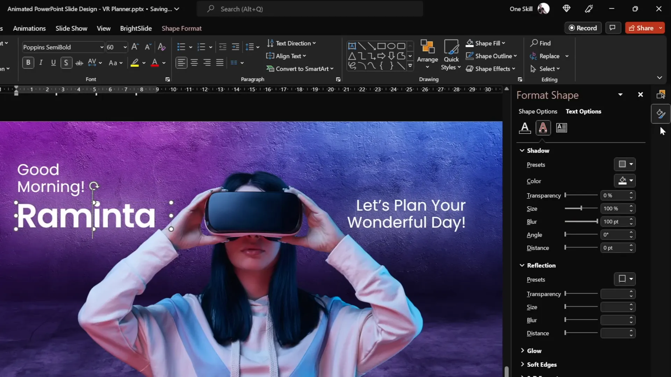Toggle Strikethrough formatting
Screen dimensions: 671x377
pos(79,63)
